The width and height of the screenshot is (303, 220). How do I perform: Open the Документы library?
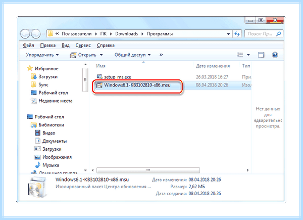click(x=55, y=141)
